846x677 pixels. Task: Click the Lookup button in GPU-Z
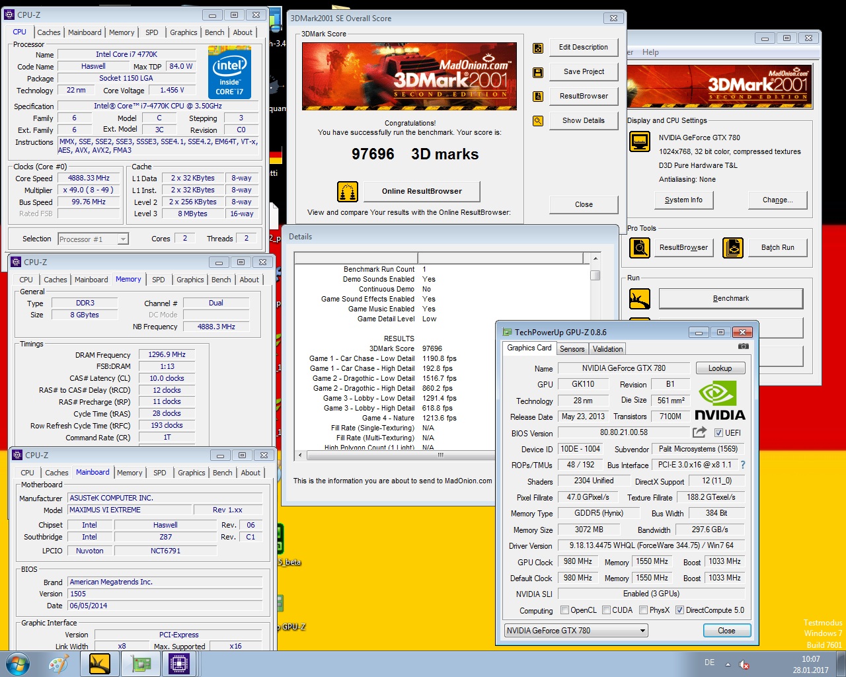[720, 368]
